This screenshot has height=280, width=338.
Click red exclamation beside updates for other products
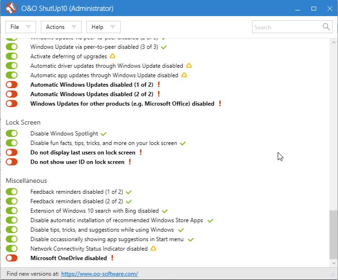click(220, 103)
